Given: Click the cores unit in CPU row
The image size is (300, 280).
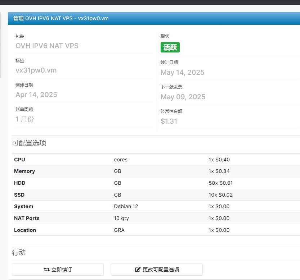Looking at the screenshot, I should [121, 160].
